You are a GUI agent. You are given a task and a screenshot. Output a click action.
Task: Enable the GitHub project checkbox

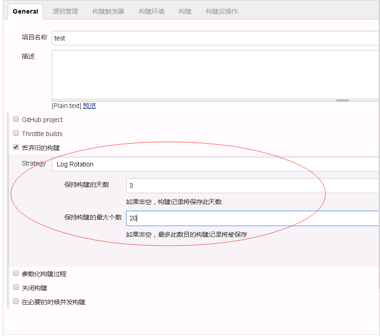[x=16, y=119]
